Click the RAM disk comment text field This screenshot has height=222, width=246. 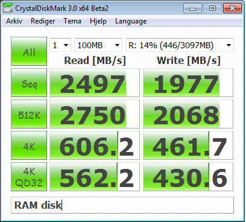pos(122,205)
